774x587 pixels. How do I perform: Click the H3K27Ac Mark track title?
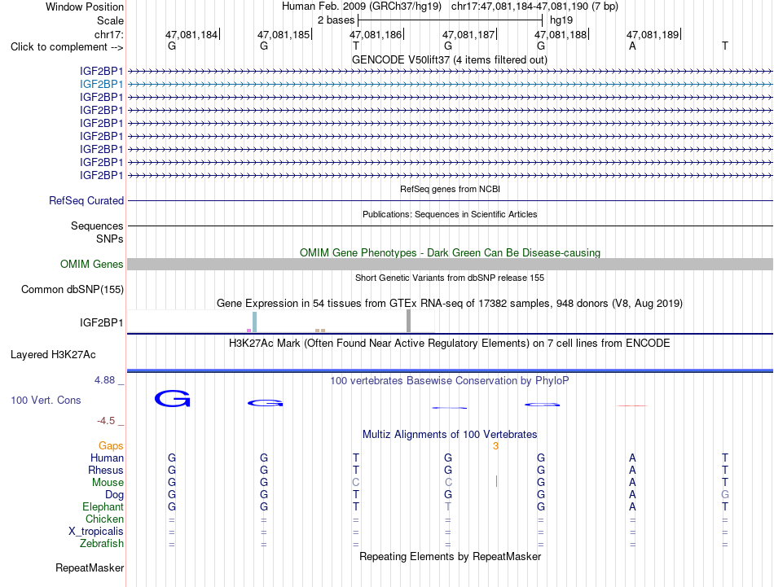click(450, 343)
